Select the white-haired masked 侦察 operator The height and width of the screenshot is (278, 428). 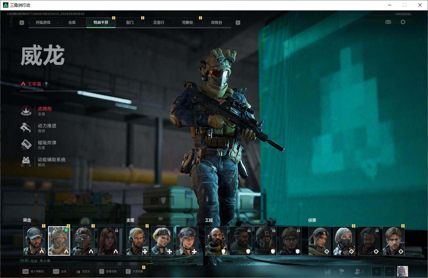[x=344, y=241]
